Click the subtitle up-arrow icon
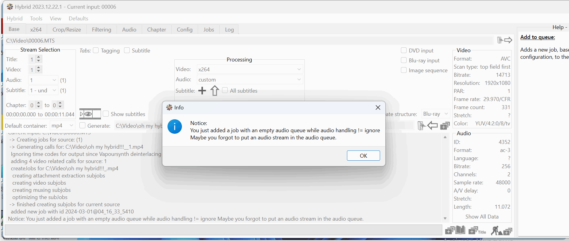This screenshot has width=569, height=241. [x=215, y=91]
